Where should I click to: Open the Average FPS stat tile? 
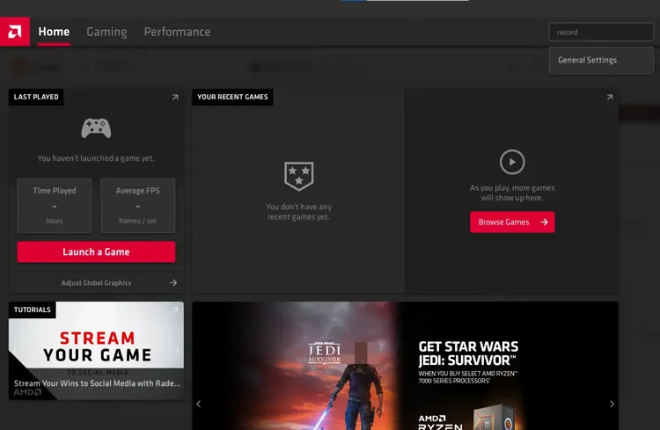coord(137,205)
